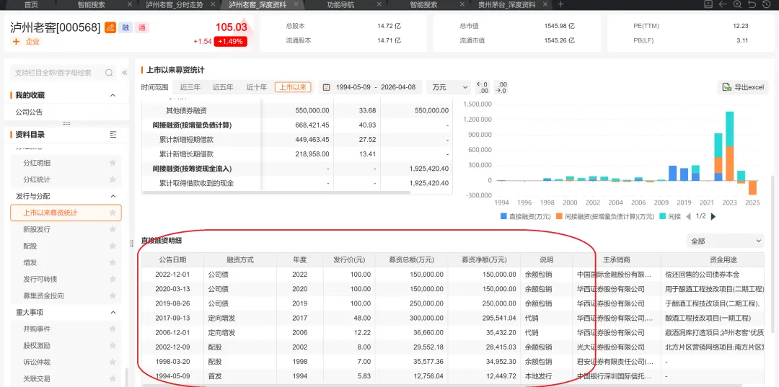
Task: Toggle the teal 间接 legend series
Action: (670, 216)
